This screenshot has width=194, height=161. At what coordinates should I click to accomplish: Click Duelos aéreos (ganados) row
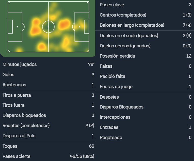pyautogui.click(x=145, y=46)
